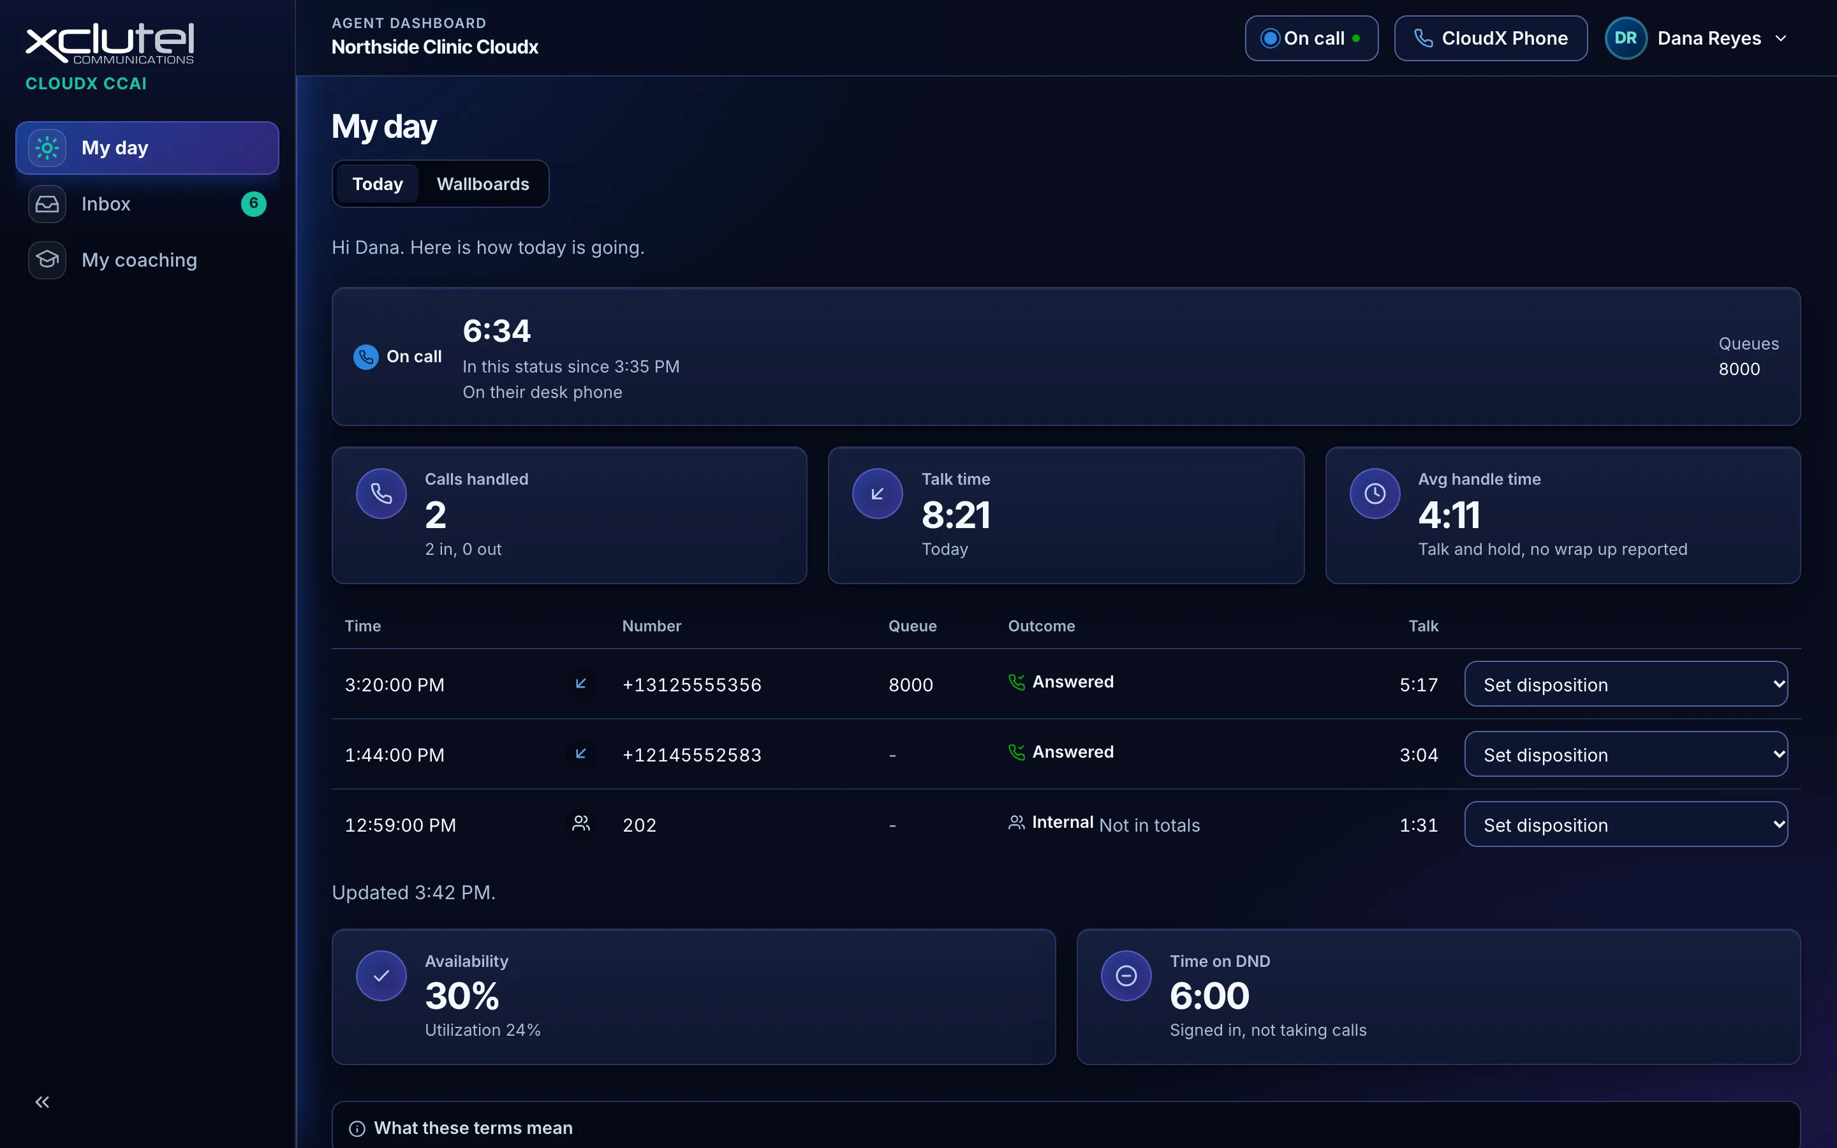Switch to the Wallboards tab

pos(483,184)
